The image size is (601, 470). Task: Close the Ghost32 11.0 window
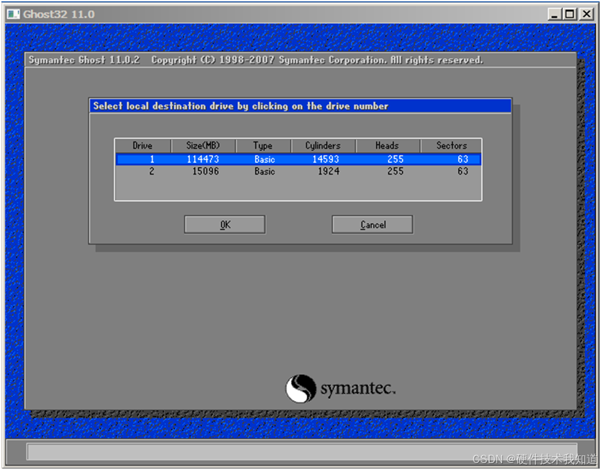[x=586, y=14]
